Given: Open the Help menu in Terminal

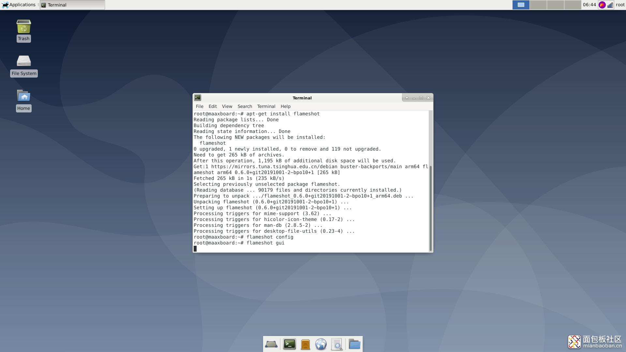Looking at the screenshot, I should coord(286,106).
